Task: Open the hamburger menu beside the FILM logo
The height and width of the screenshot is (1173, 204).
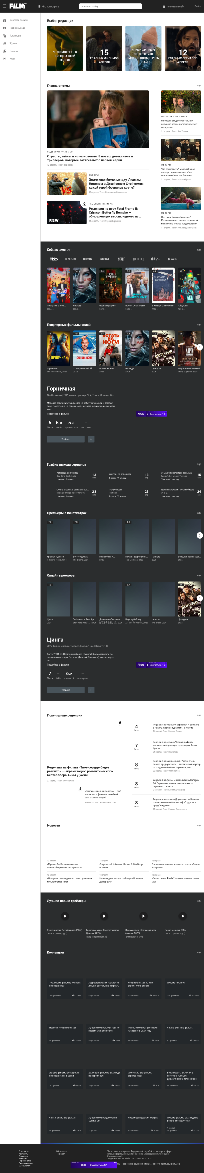Action: 4,6
